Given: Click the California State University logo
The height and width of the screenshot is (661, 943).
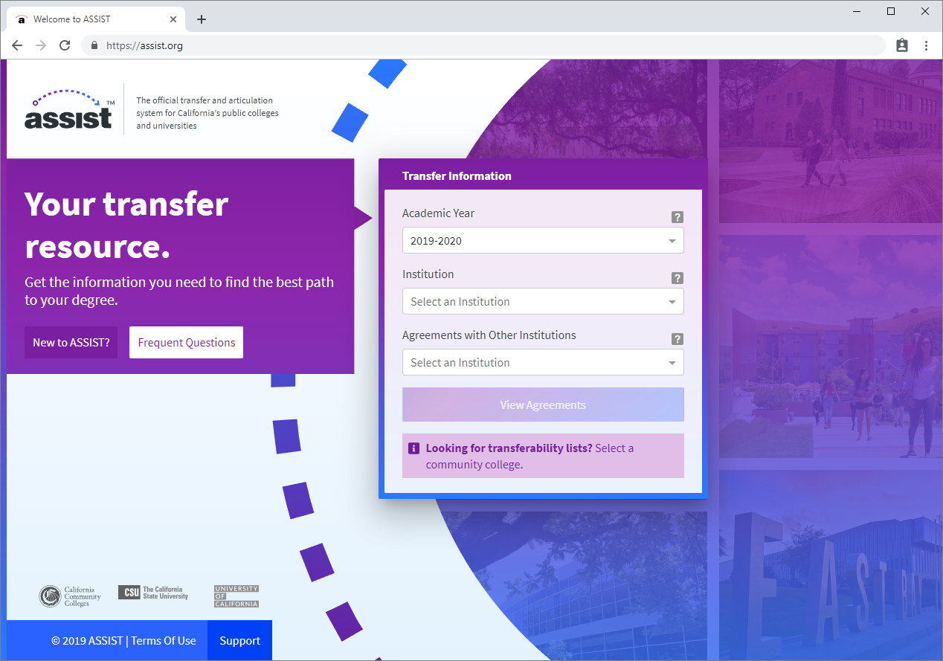Looking at the screenshot, I should (153, 593).
